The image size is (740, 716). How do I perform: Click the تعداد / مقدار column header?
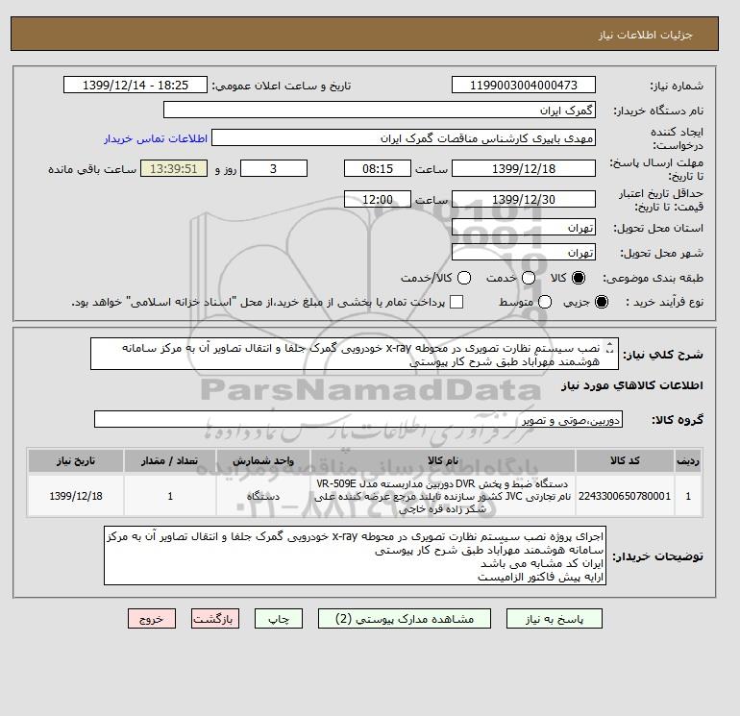[170, 460]
